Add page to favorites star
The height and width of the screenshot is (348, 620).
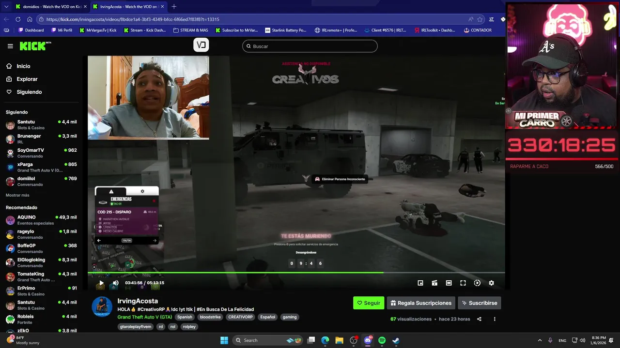coord(480,19)
